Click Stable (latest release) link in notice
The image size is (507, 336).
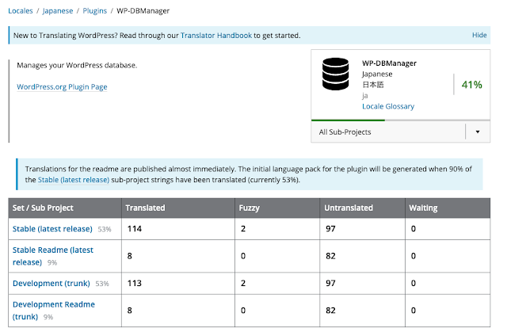[x=74, y=180]
